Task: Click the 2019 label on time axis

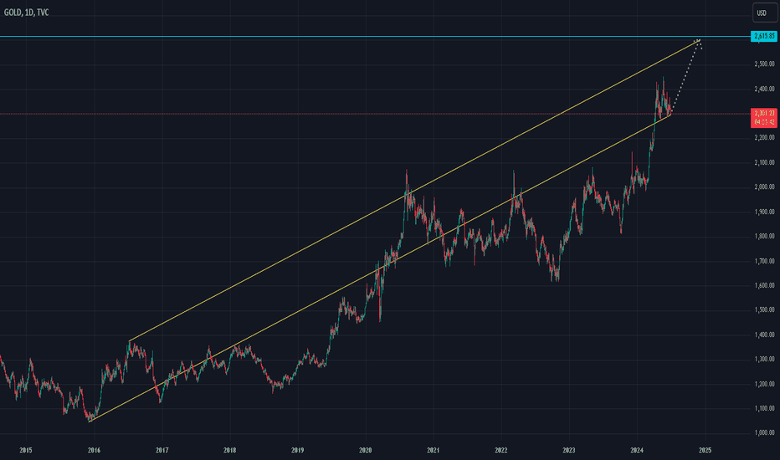Action: pyautogui.click(x=297, y=451)
